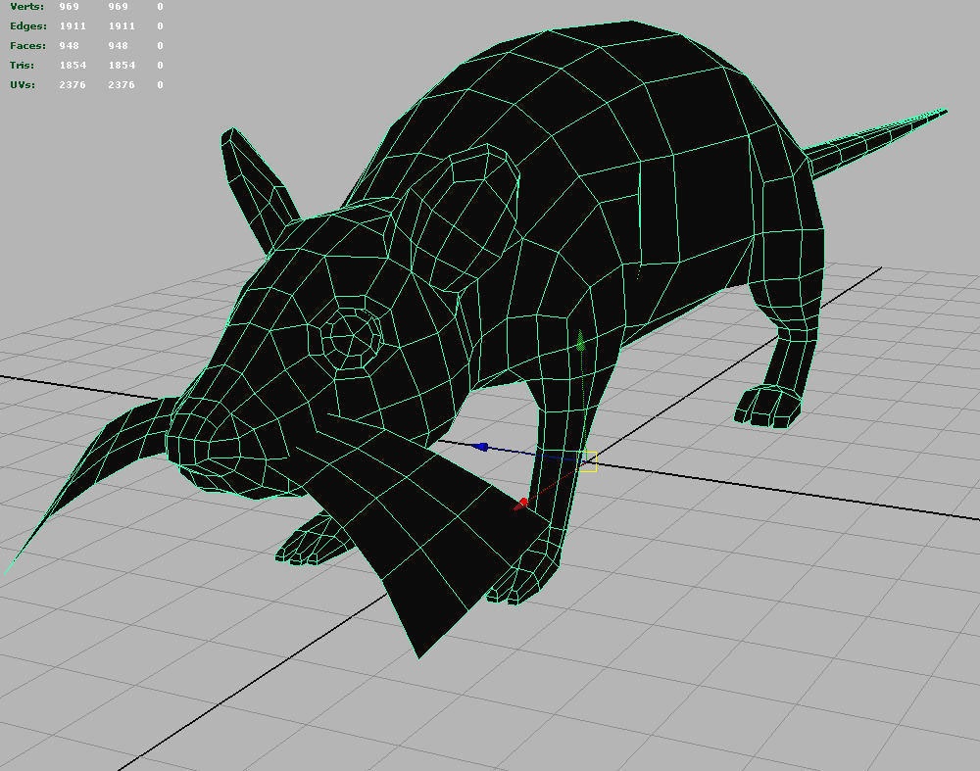The height and width of the screenshot is (771, 980).
Task: Select the rat model's rear foot
Action: (x=767, y=407)
